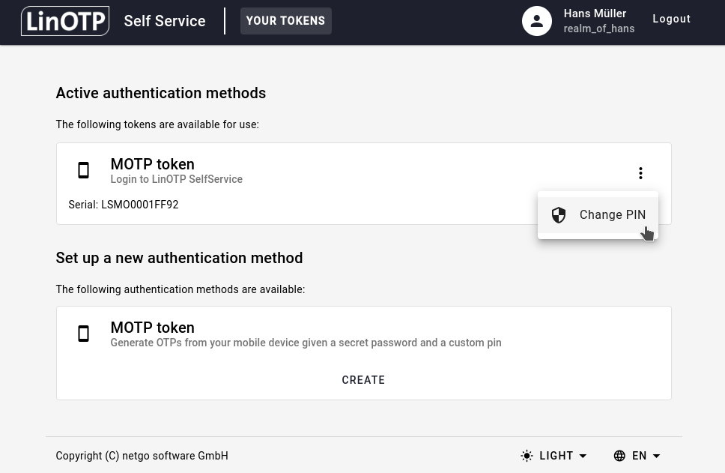Click the shield icon in Change PIN
Viewport: 725px width, 473px height.
(559, 215)
